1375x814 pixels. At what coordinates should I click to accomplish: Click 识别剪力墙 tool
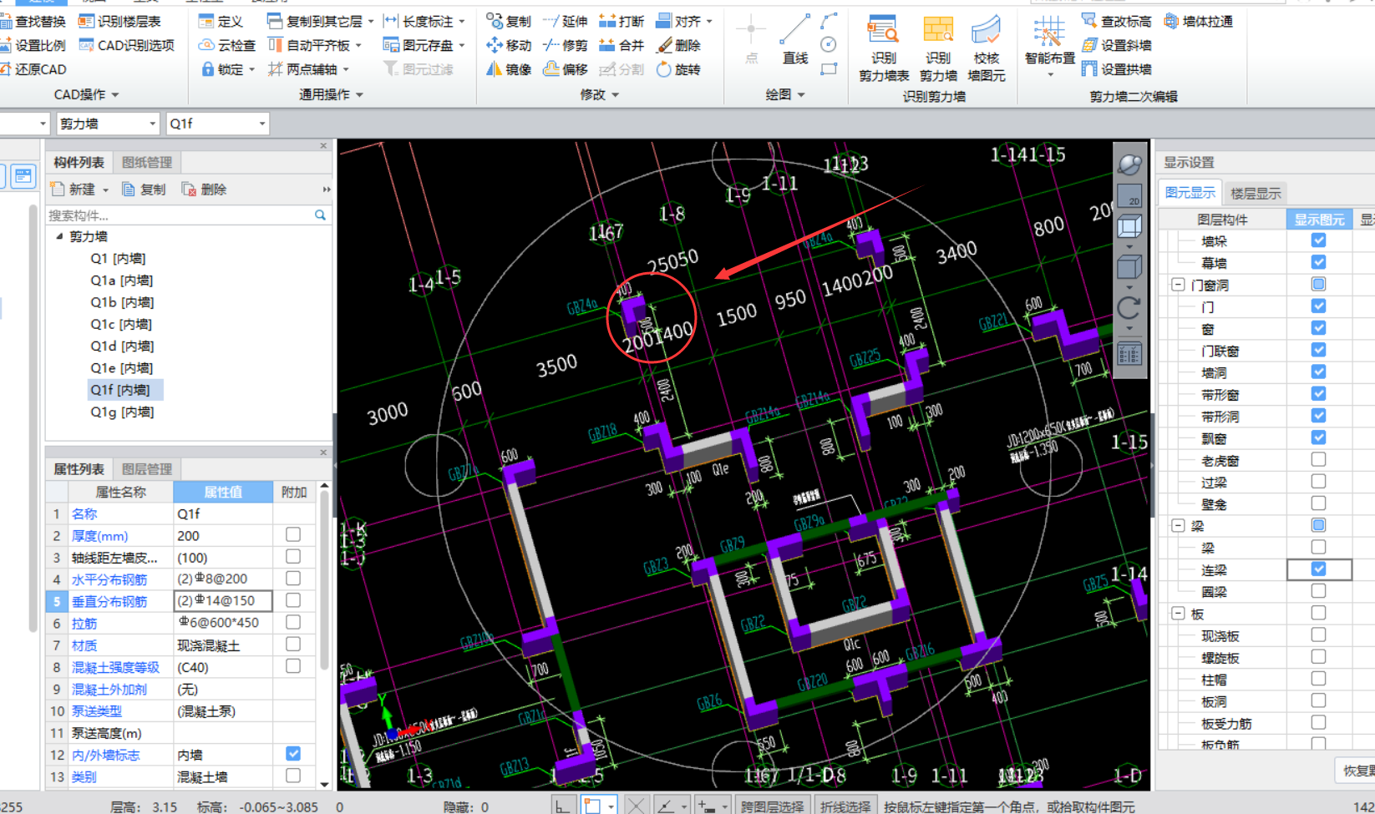click(x=938, y=48)
